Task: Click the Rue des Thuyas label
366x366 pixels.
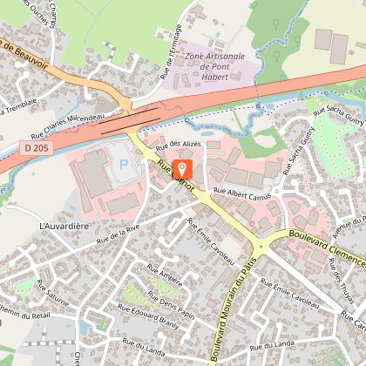Action: [342, 281]
